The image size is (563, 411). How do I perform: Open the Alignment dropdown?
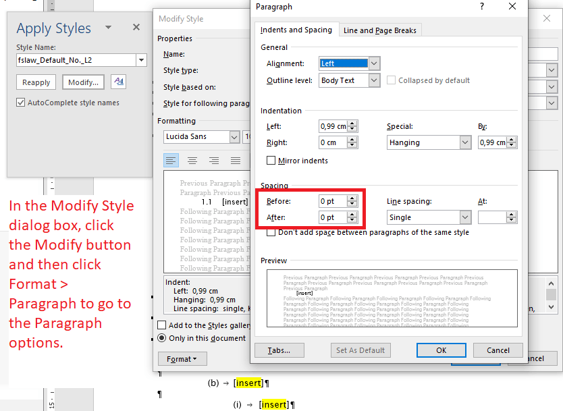374,63
